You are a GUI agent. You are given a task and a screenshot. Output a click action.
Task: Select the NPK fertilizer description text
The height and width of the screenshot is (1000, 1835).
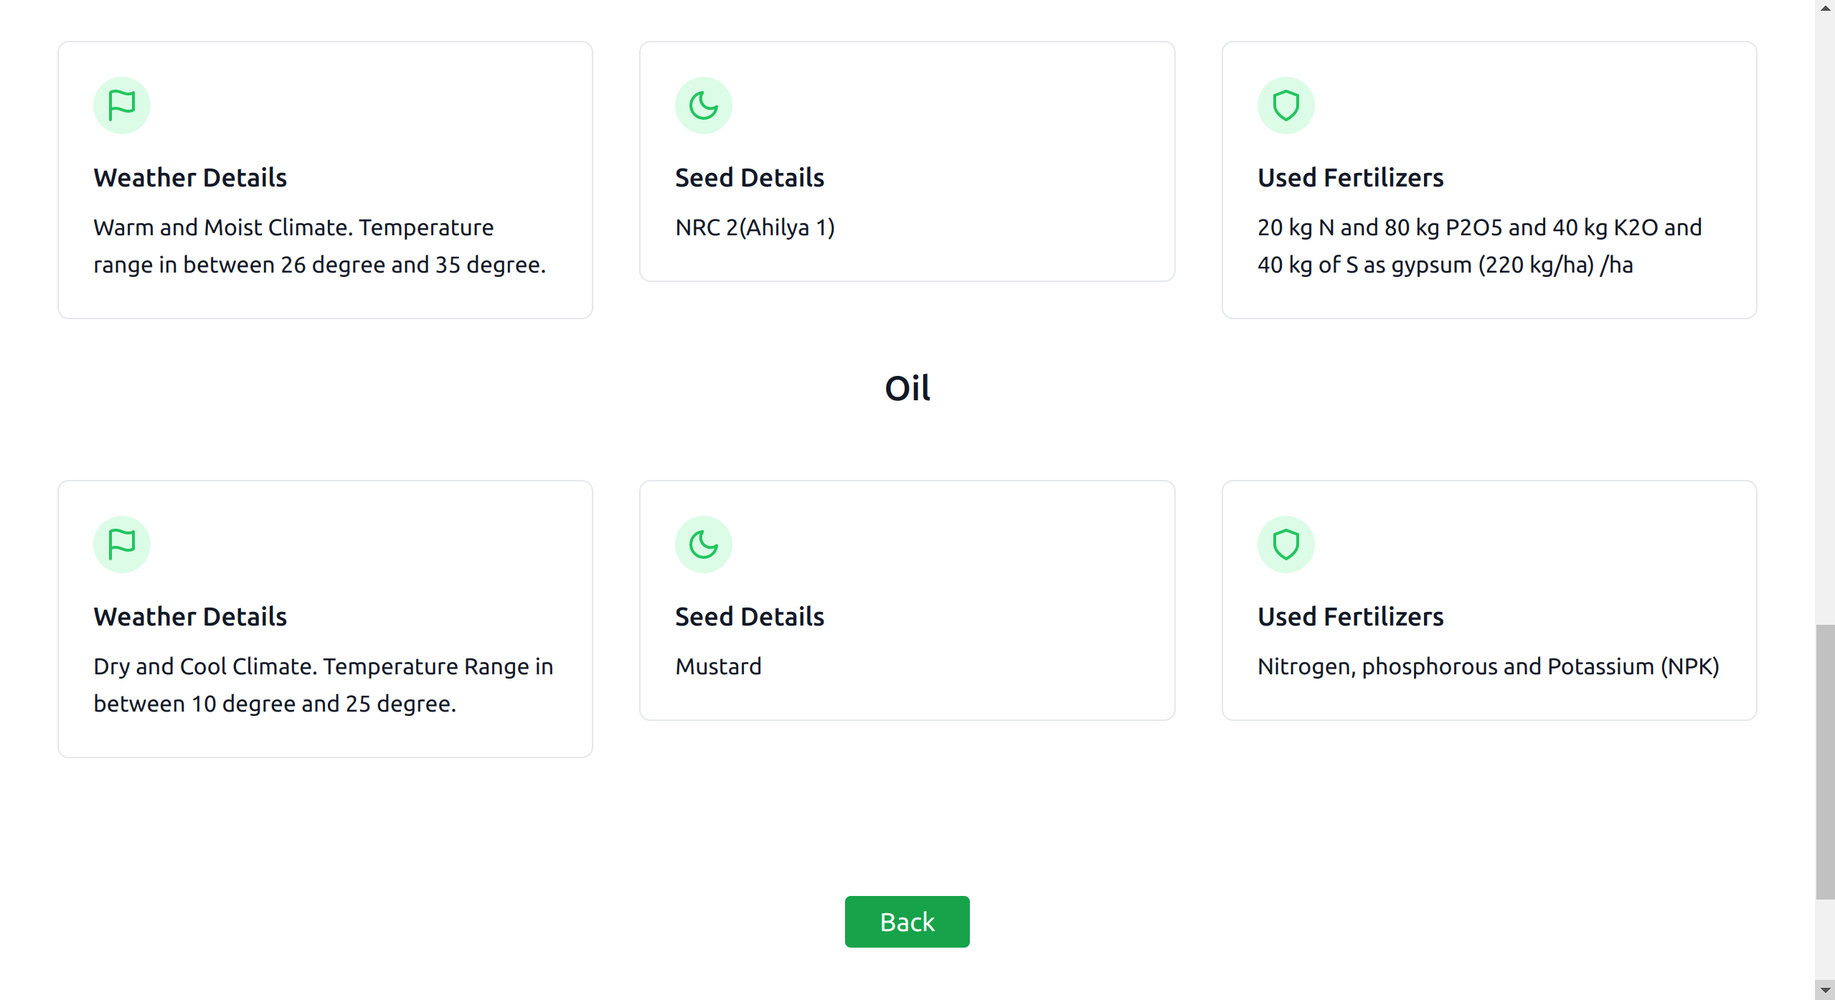1487,666
